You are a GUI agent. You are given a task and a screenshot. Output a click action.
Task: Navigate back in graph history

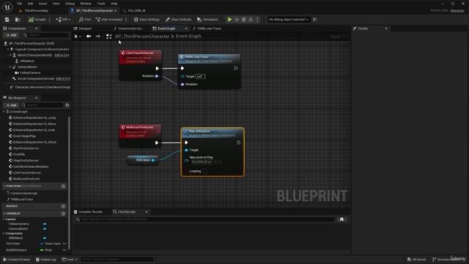pyautogui.click(x=89, y=36)
